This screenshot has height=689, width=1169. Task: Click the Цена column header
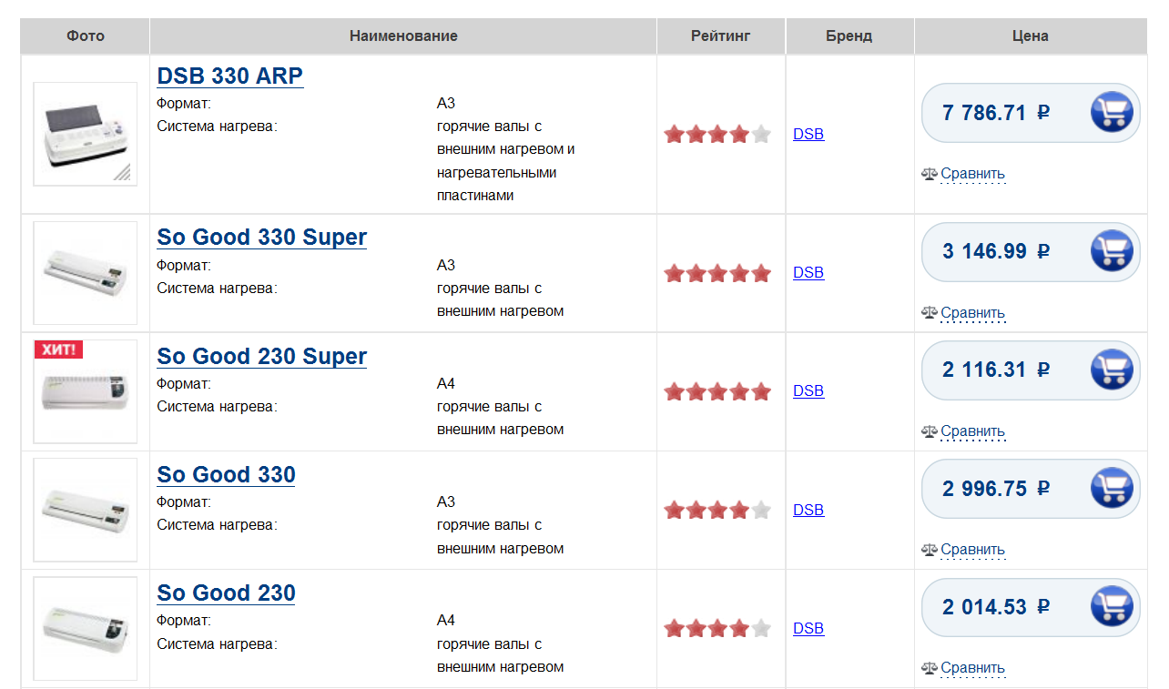point(1031,35)
